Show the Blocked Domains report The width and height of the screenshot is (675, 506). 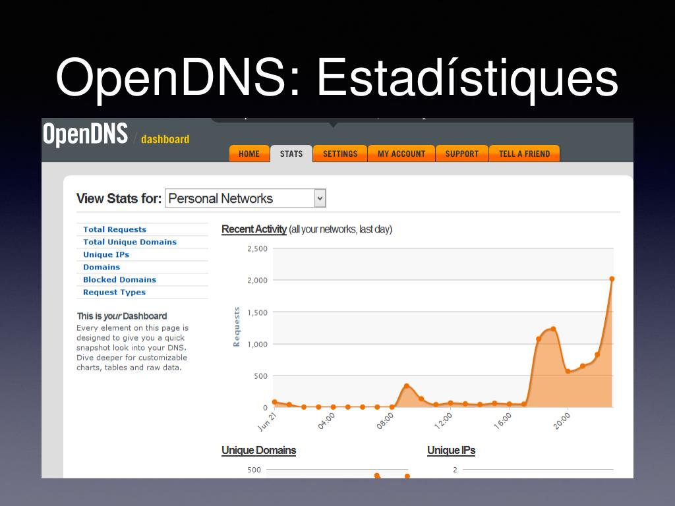(x=119, y=279)
